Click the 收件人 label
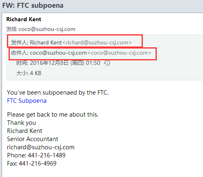This screenshot has height=177, width=203. tap(20, 53)
